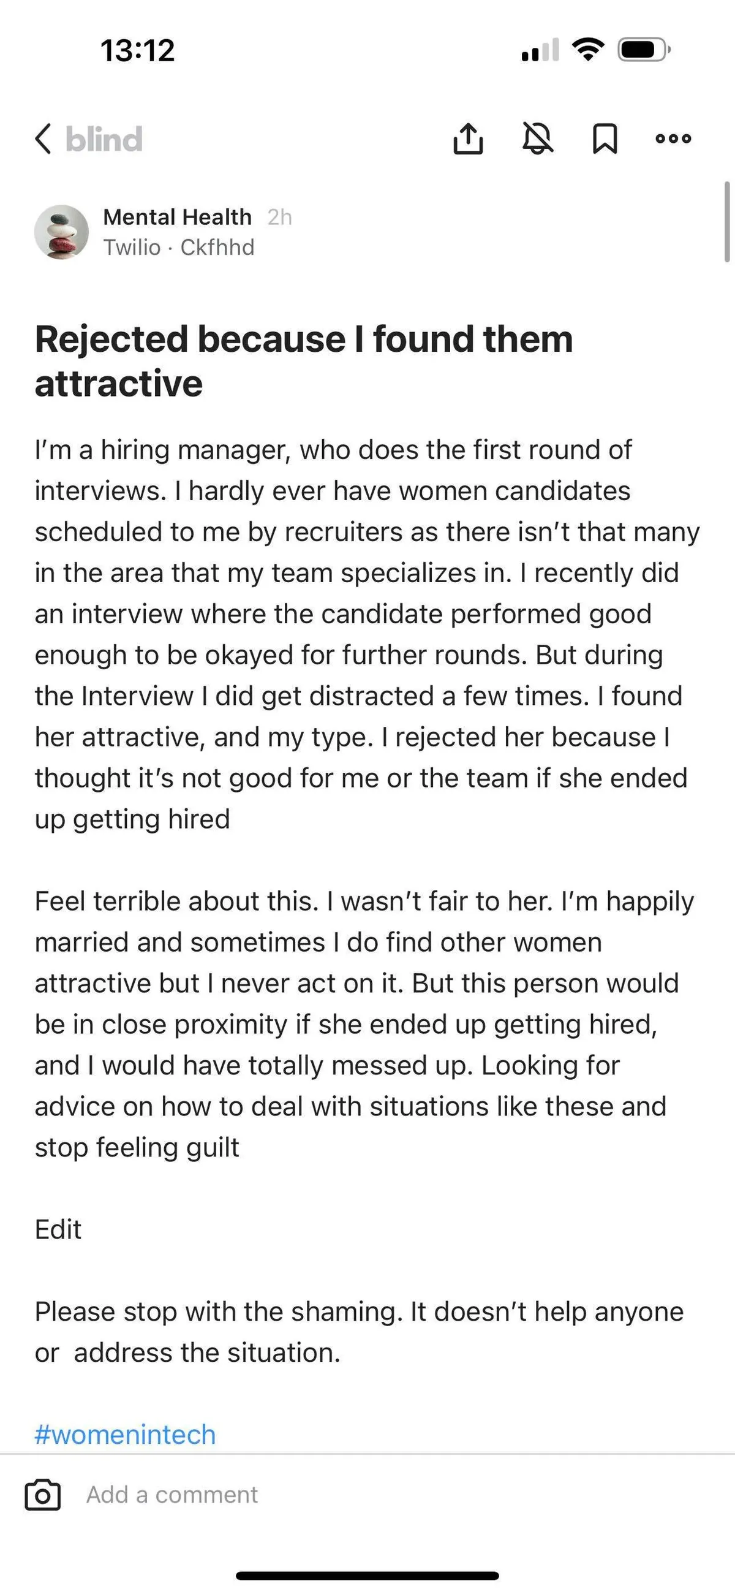Toggle post notifications with the bell icon
This screenshot has height=1594, width=735.
[x=537, y=139]
